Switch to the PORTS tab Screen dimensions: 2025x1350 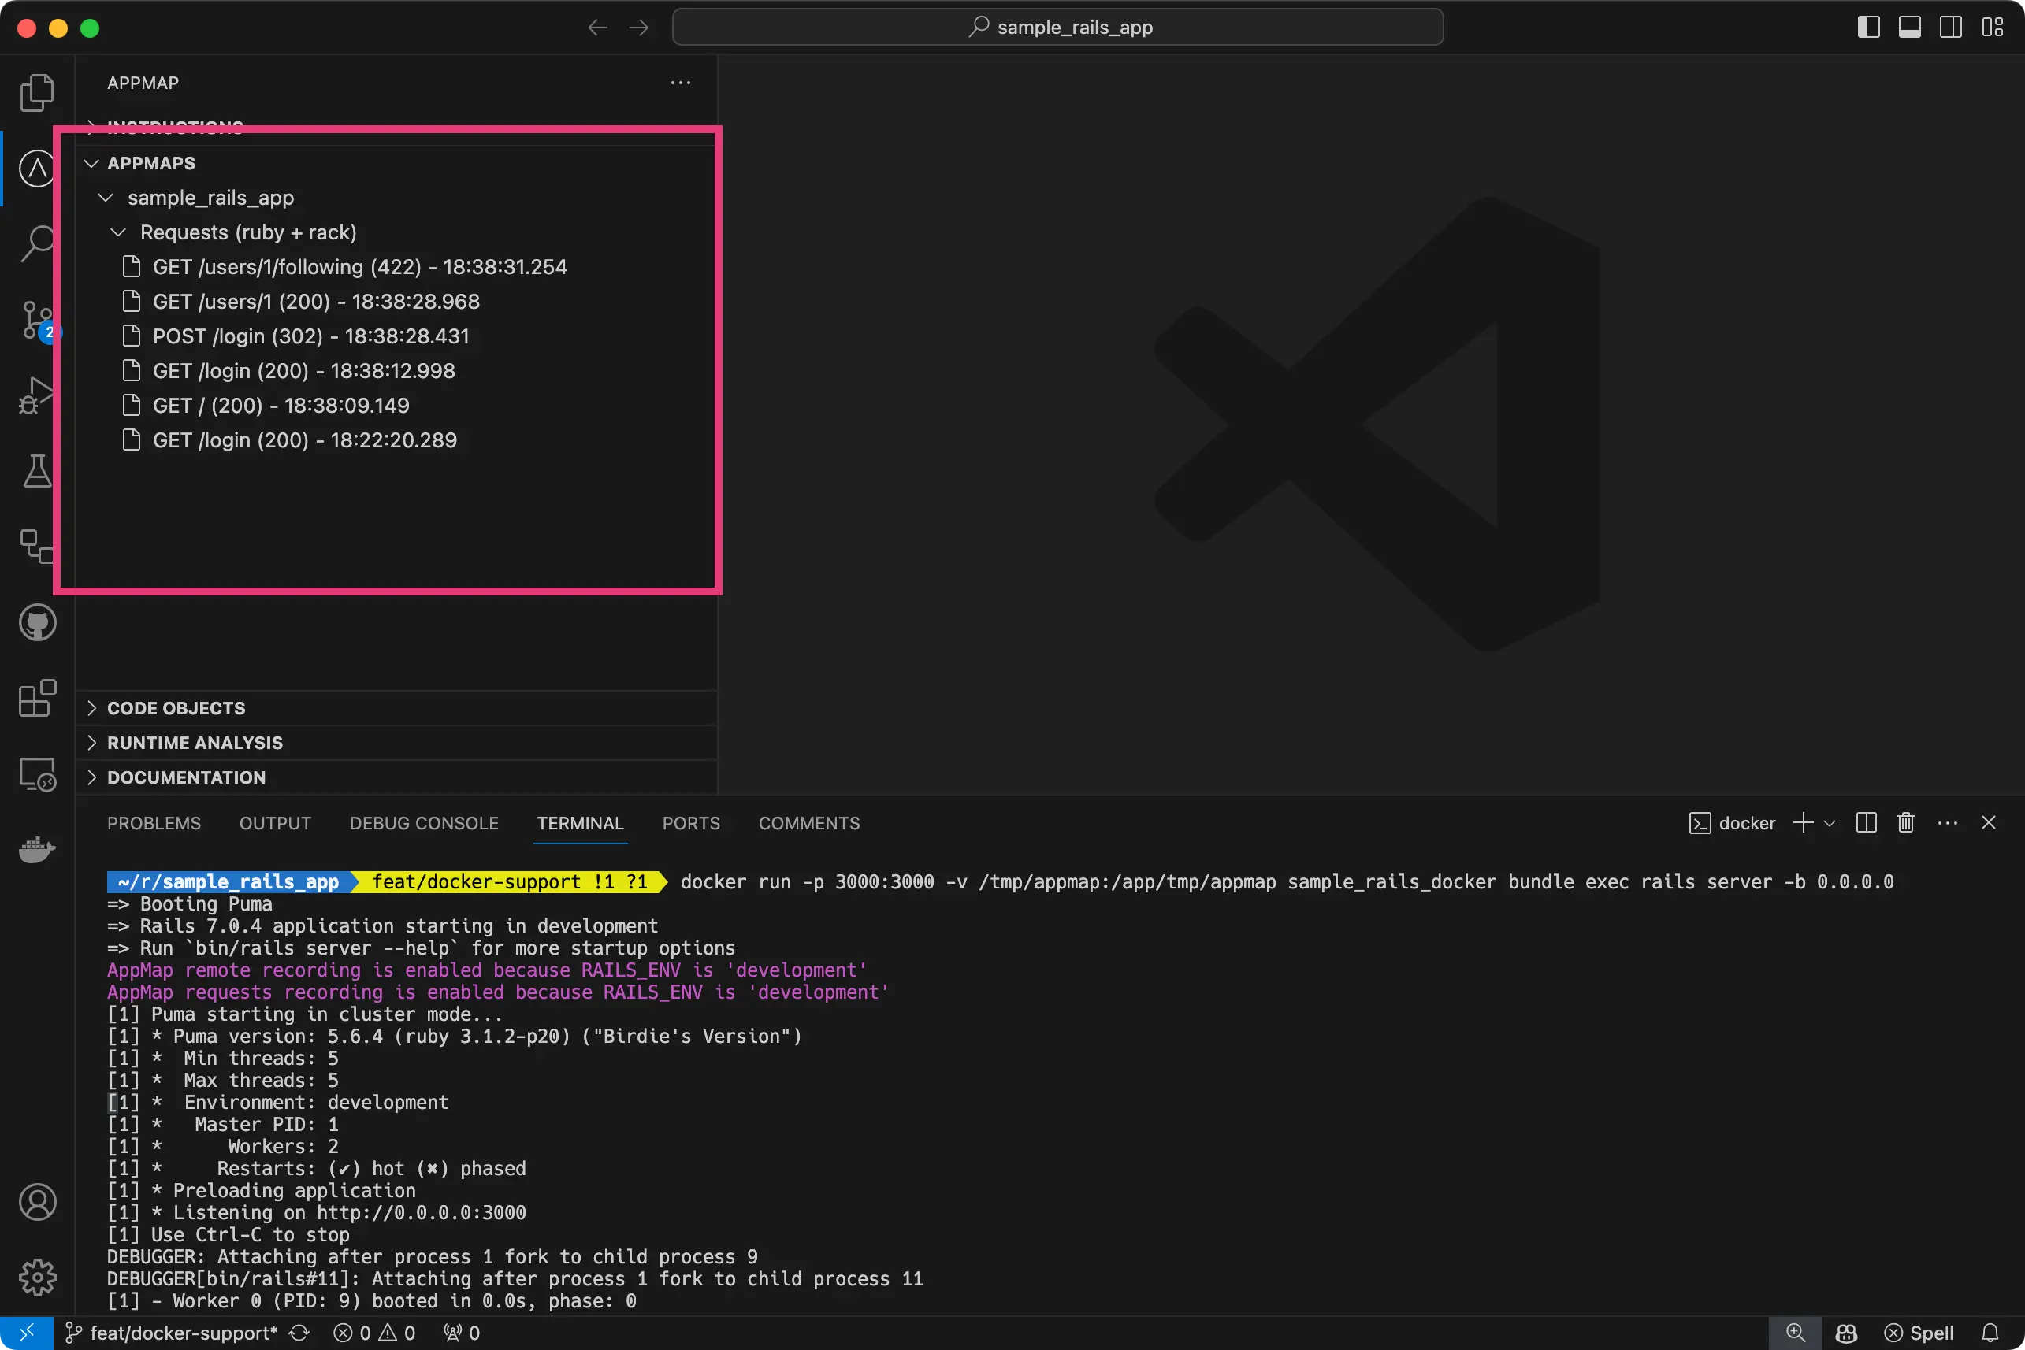691,823
